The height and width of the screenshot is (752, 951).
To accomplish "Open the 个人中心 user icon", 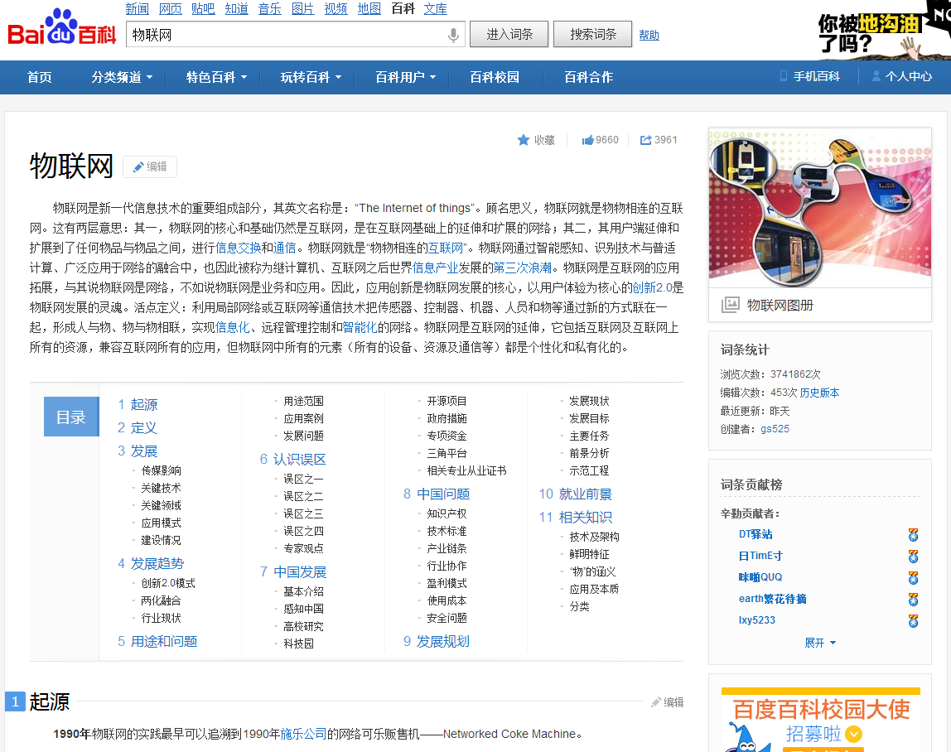I will 876,76.
